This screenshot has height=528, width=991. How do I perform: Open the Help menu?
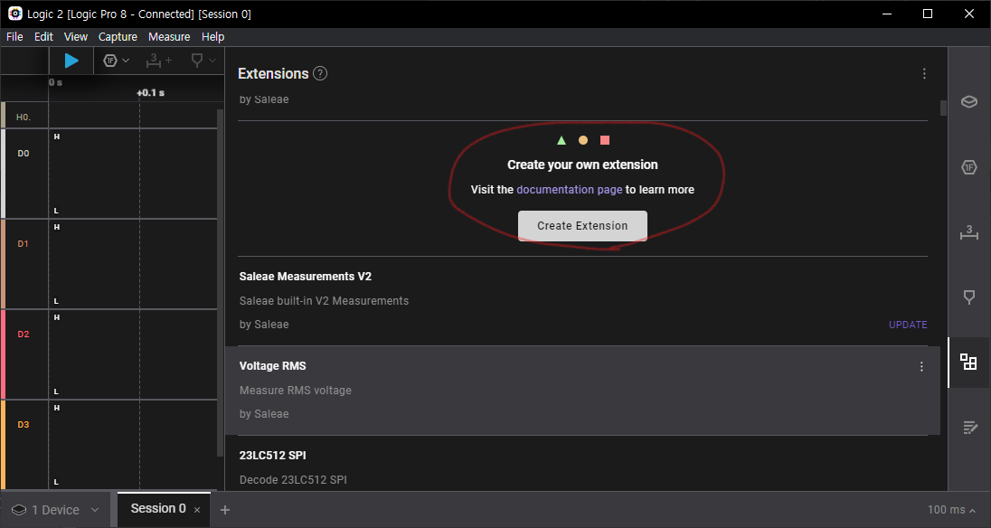click(213, 37)
